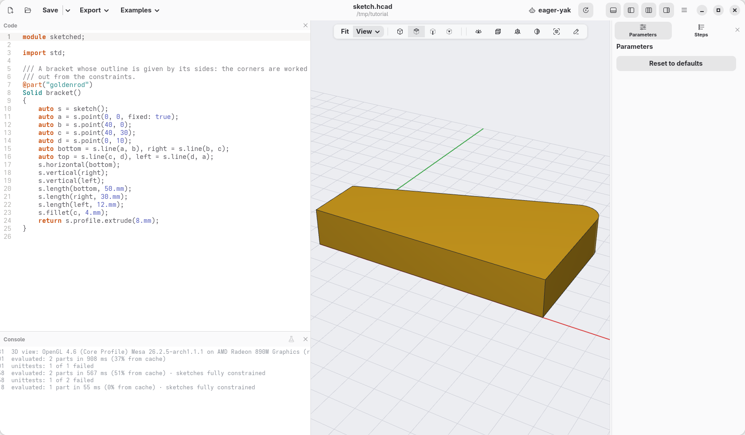This screenshot has width=745, height=435.
Task: Select the plain isometric cube view icon
Action: tap(400, 32)
